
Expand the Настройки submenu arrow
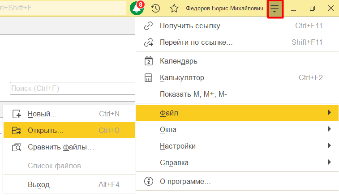click(329, 145)
